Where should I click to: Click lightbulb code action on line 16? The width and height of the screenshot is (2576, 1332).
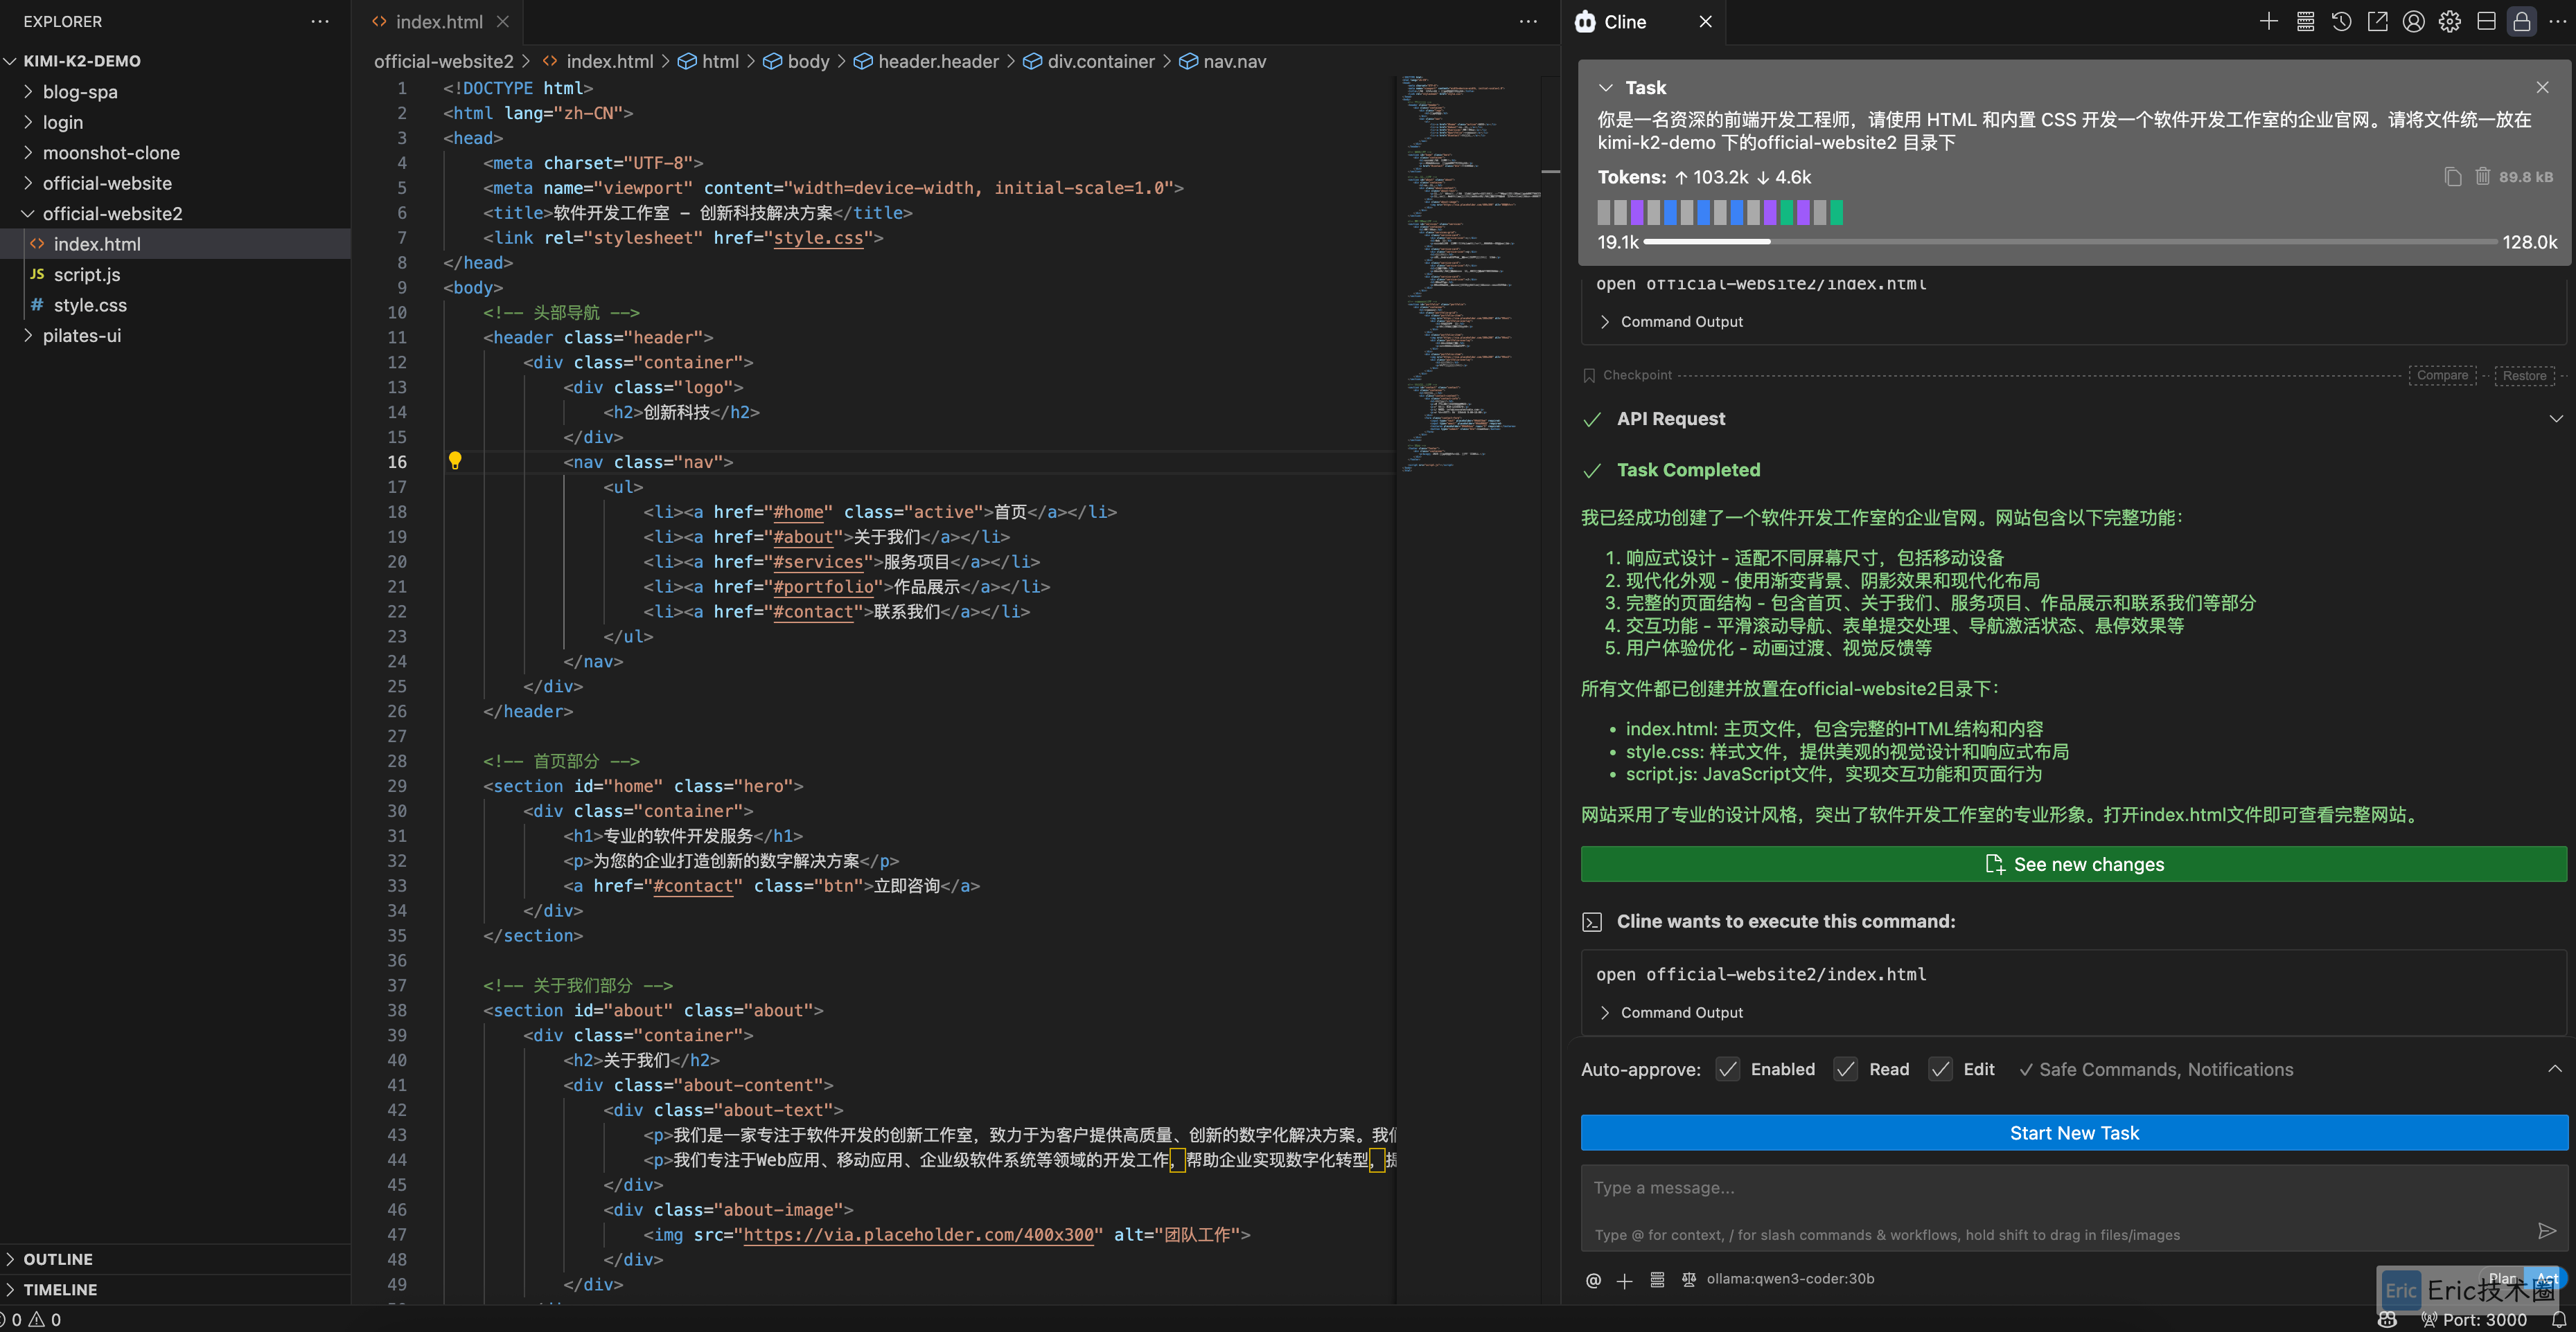coord(455,460)
